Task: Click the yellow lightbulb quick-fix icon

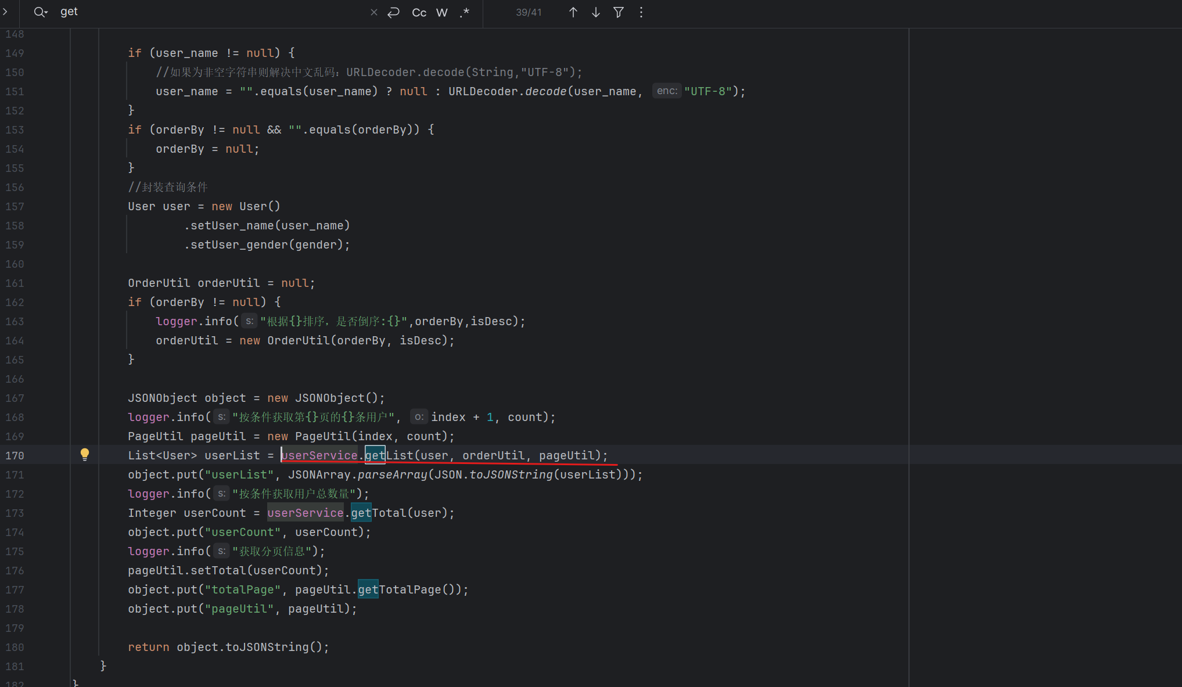Action: (85, 454)
